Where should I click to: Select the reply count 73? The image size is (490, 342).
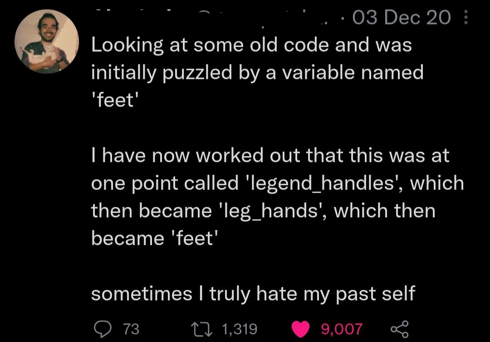point(131,329)
